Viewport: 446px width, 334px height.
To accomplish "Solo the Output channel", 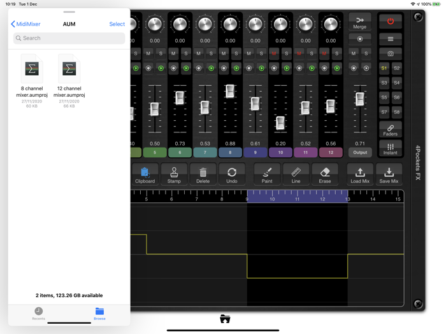I will click(x=366, y=53).
